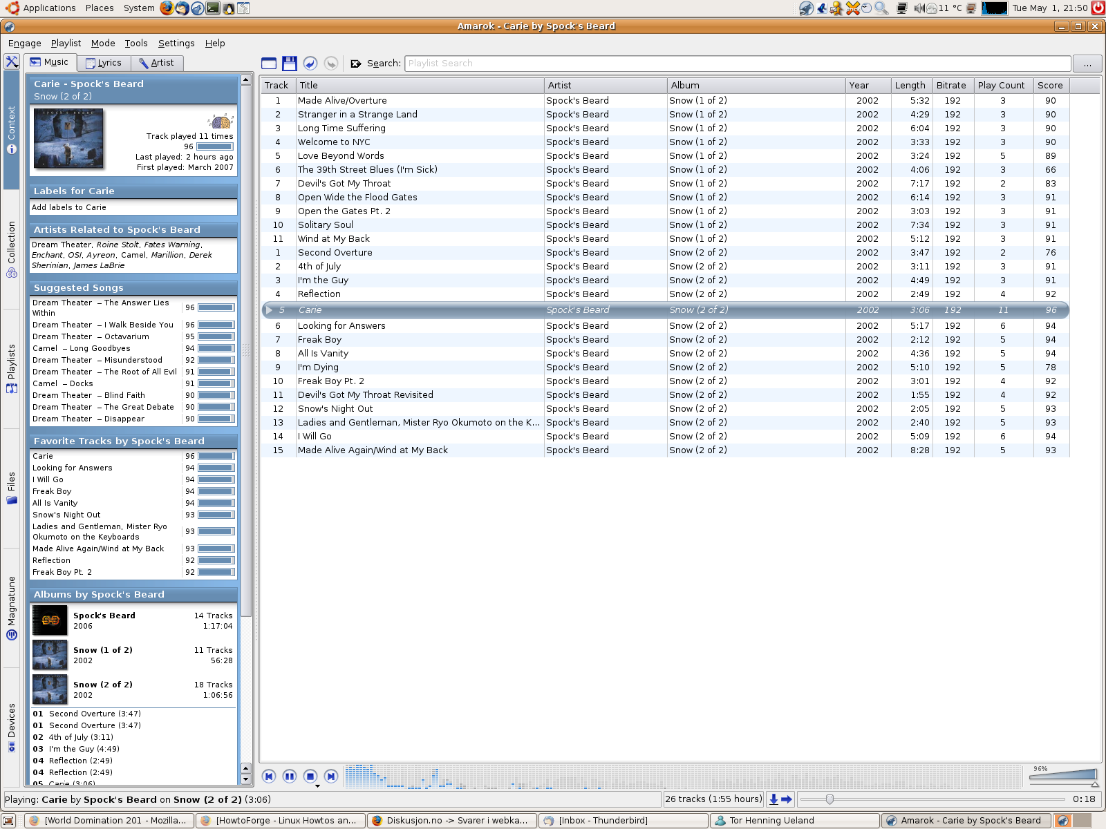Click suggested song Camel – Long Goodbyes
This screenshot has width=1106, height=829.
(x=81, y=348)
